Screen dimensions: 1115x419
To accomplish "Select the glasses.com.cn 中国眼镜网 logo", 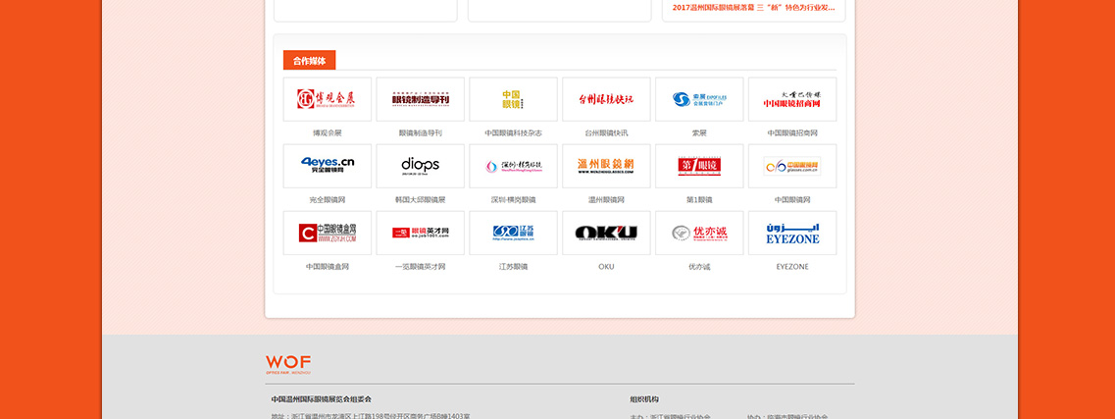I will click(x=793, y=167).
